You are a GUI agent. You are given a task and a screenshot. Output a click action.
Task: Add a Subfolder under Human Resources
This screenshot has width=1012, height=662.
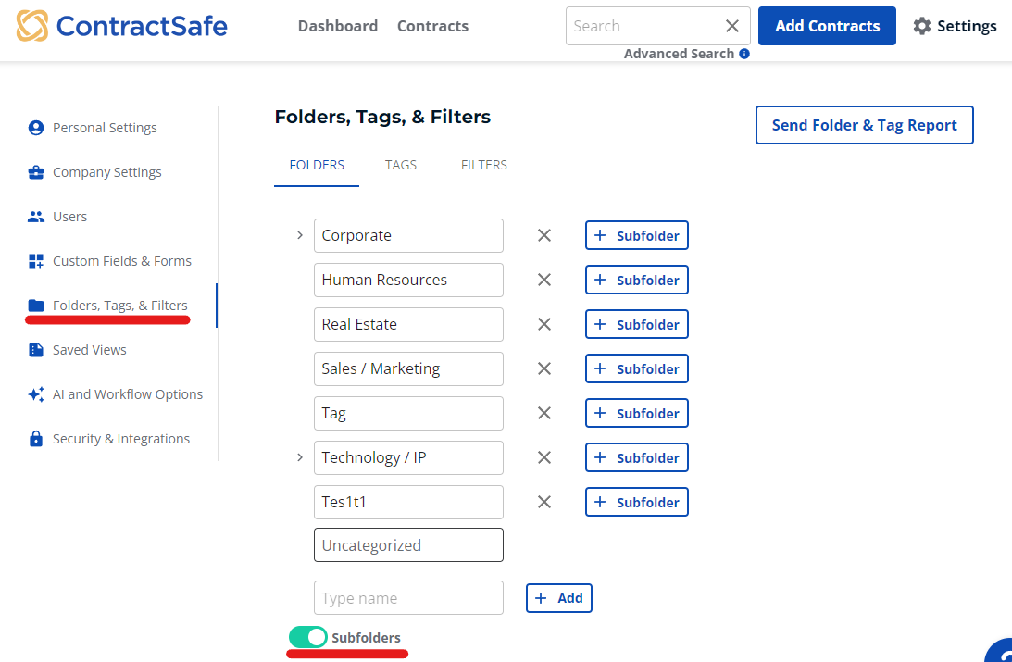click(636, 280)
